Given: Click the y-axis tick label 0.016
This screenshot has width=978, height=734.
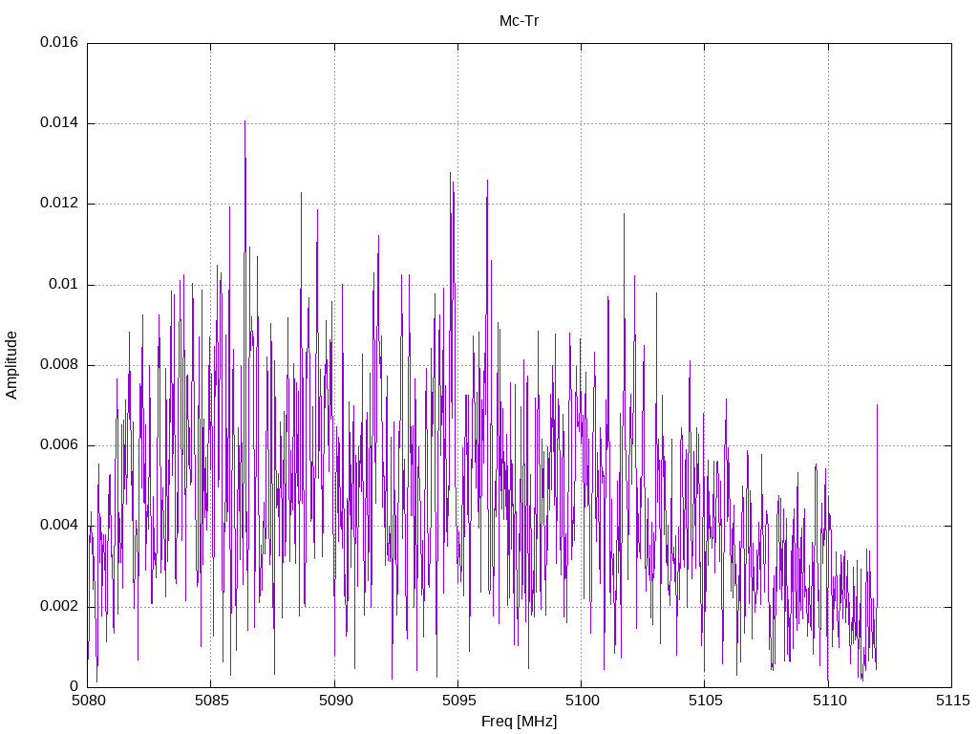Looking at the screenshot, I should coord(59,42).
